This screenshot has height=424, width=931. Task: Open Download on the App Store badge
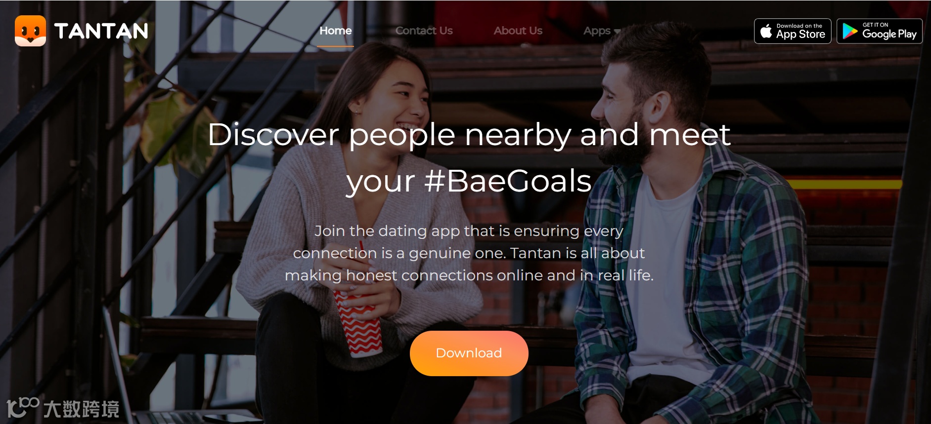(x=793, y=31)
